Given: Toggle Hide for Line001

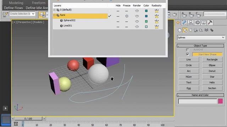Looking at the screenshot, I should [x=118, y=27].
